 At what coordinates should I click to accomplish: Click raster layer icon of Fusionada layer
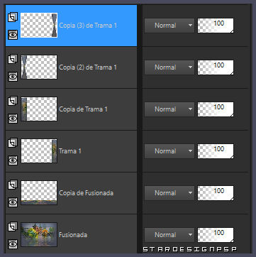pos(13,226)
